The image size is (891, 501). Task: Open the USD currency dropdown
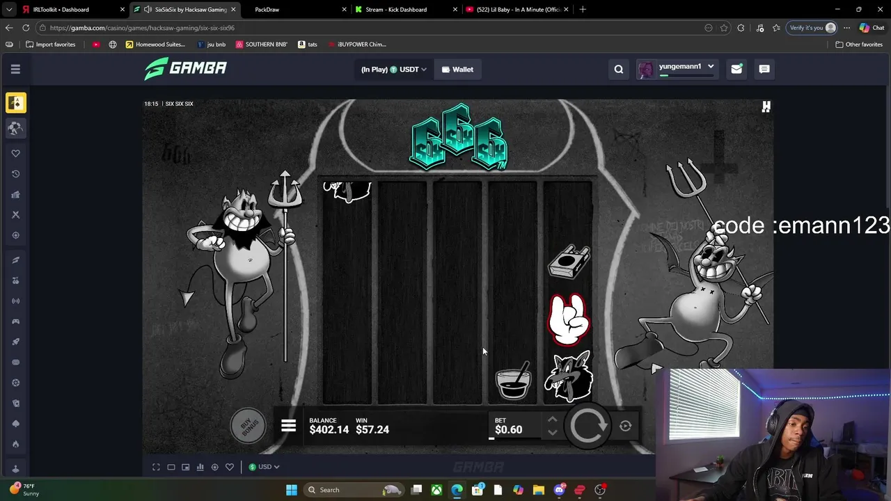[264, 467]
